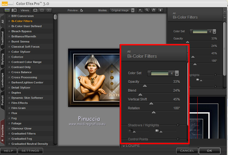Viewport: 228px width, 155px height.
Task: Switch to the Portrait tab
Action: pos(2,100)
